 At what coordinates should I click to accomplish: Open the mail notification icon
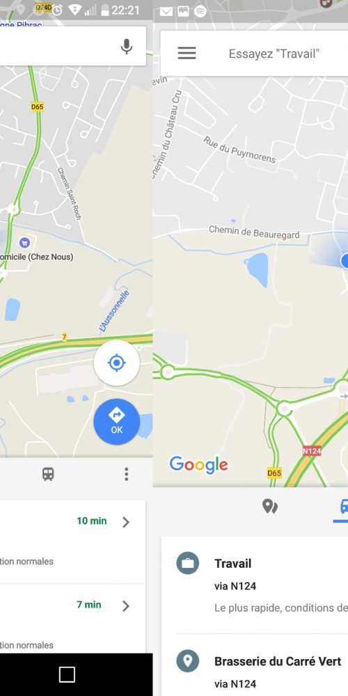[166, 12]
